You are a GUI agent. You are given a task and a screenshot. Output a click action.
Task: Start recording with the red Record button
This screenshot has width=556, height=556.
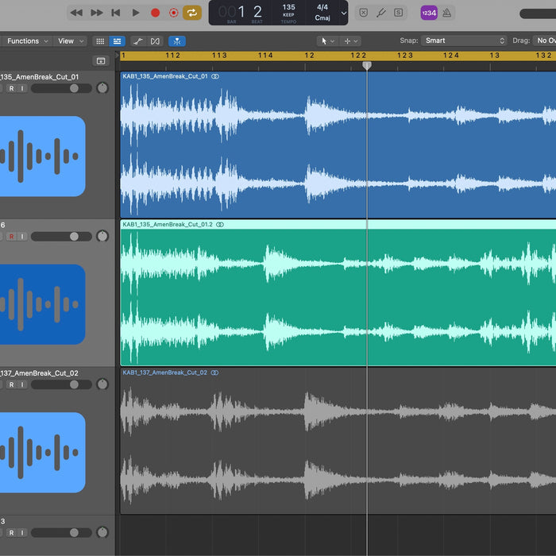coord(156,14)
